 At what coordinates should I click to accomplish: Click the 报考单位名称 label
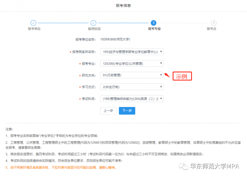(85, 40)
